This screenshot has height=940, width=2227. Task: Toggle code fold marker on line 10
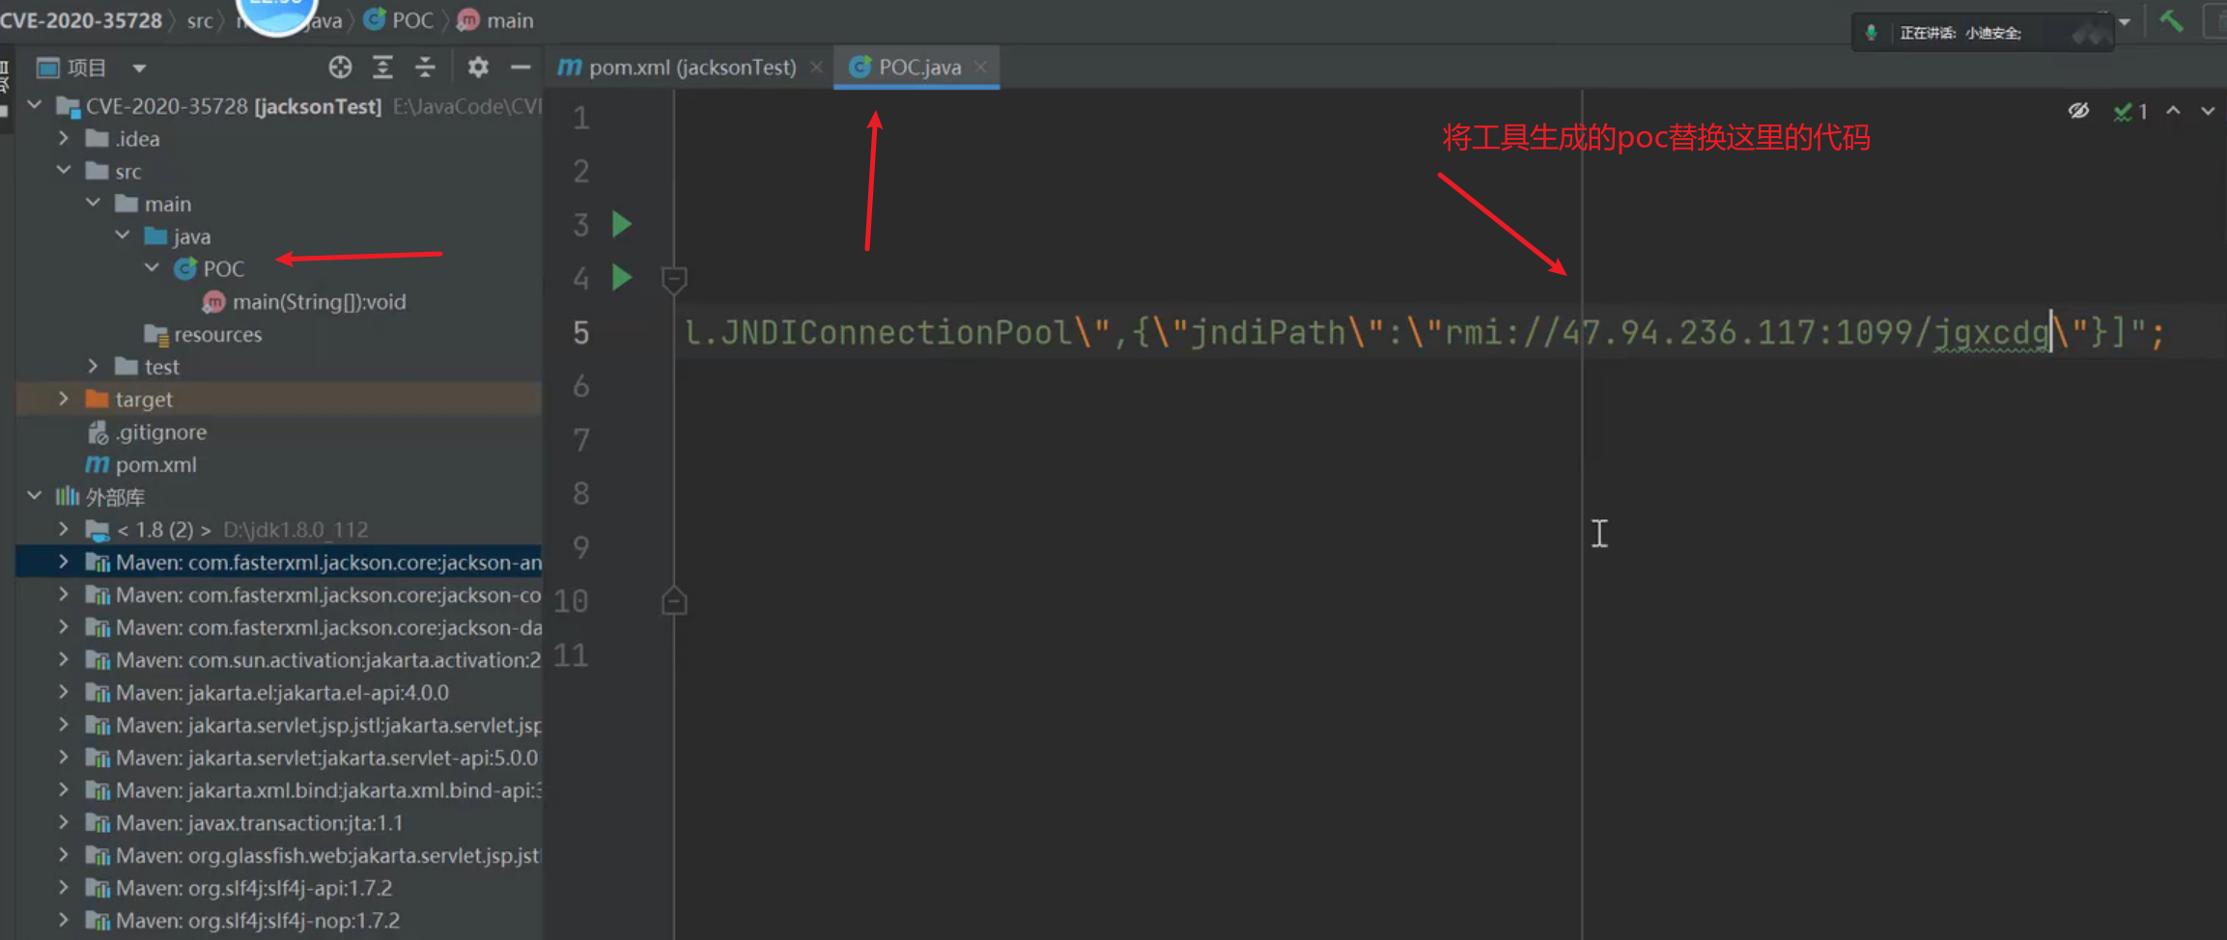[x=674, y=602]
